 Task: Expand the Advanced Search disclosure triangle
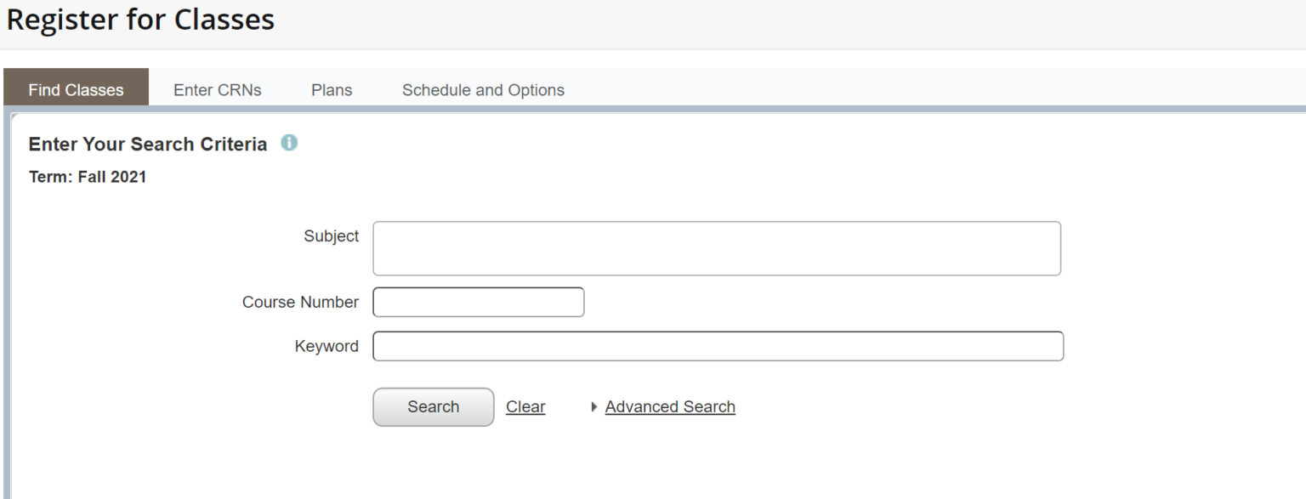[x=594, y=407]
